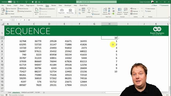
Task: Toggle the Filter funnel button
Action: coord(89,10)
